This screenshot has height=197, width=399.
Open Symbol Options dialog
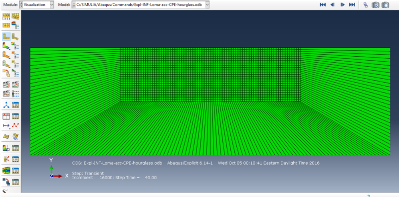point(15,55)
